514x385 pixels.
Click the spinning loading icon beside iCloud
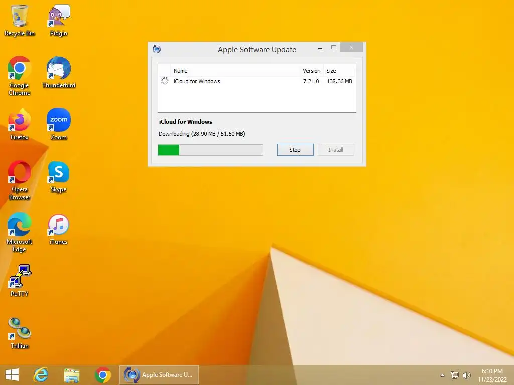(165, 81)
